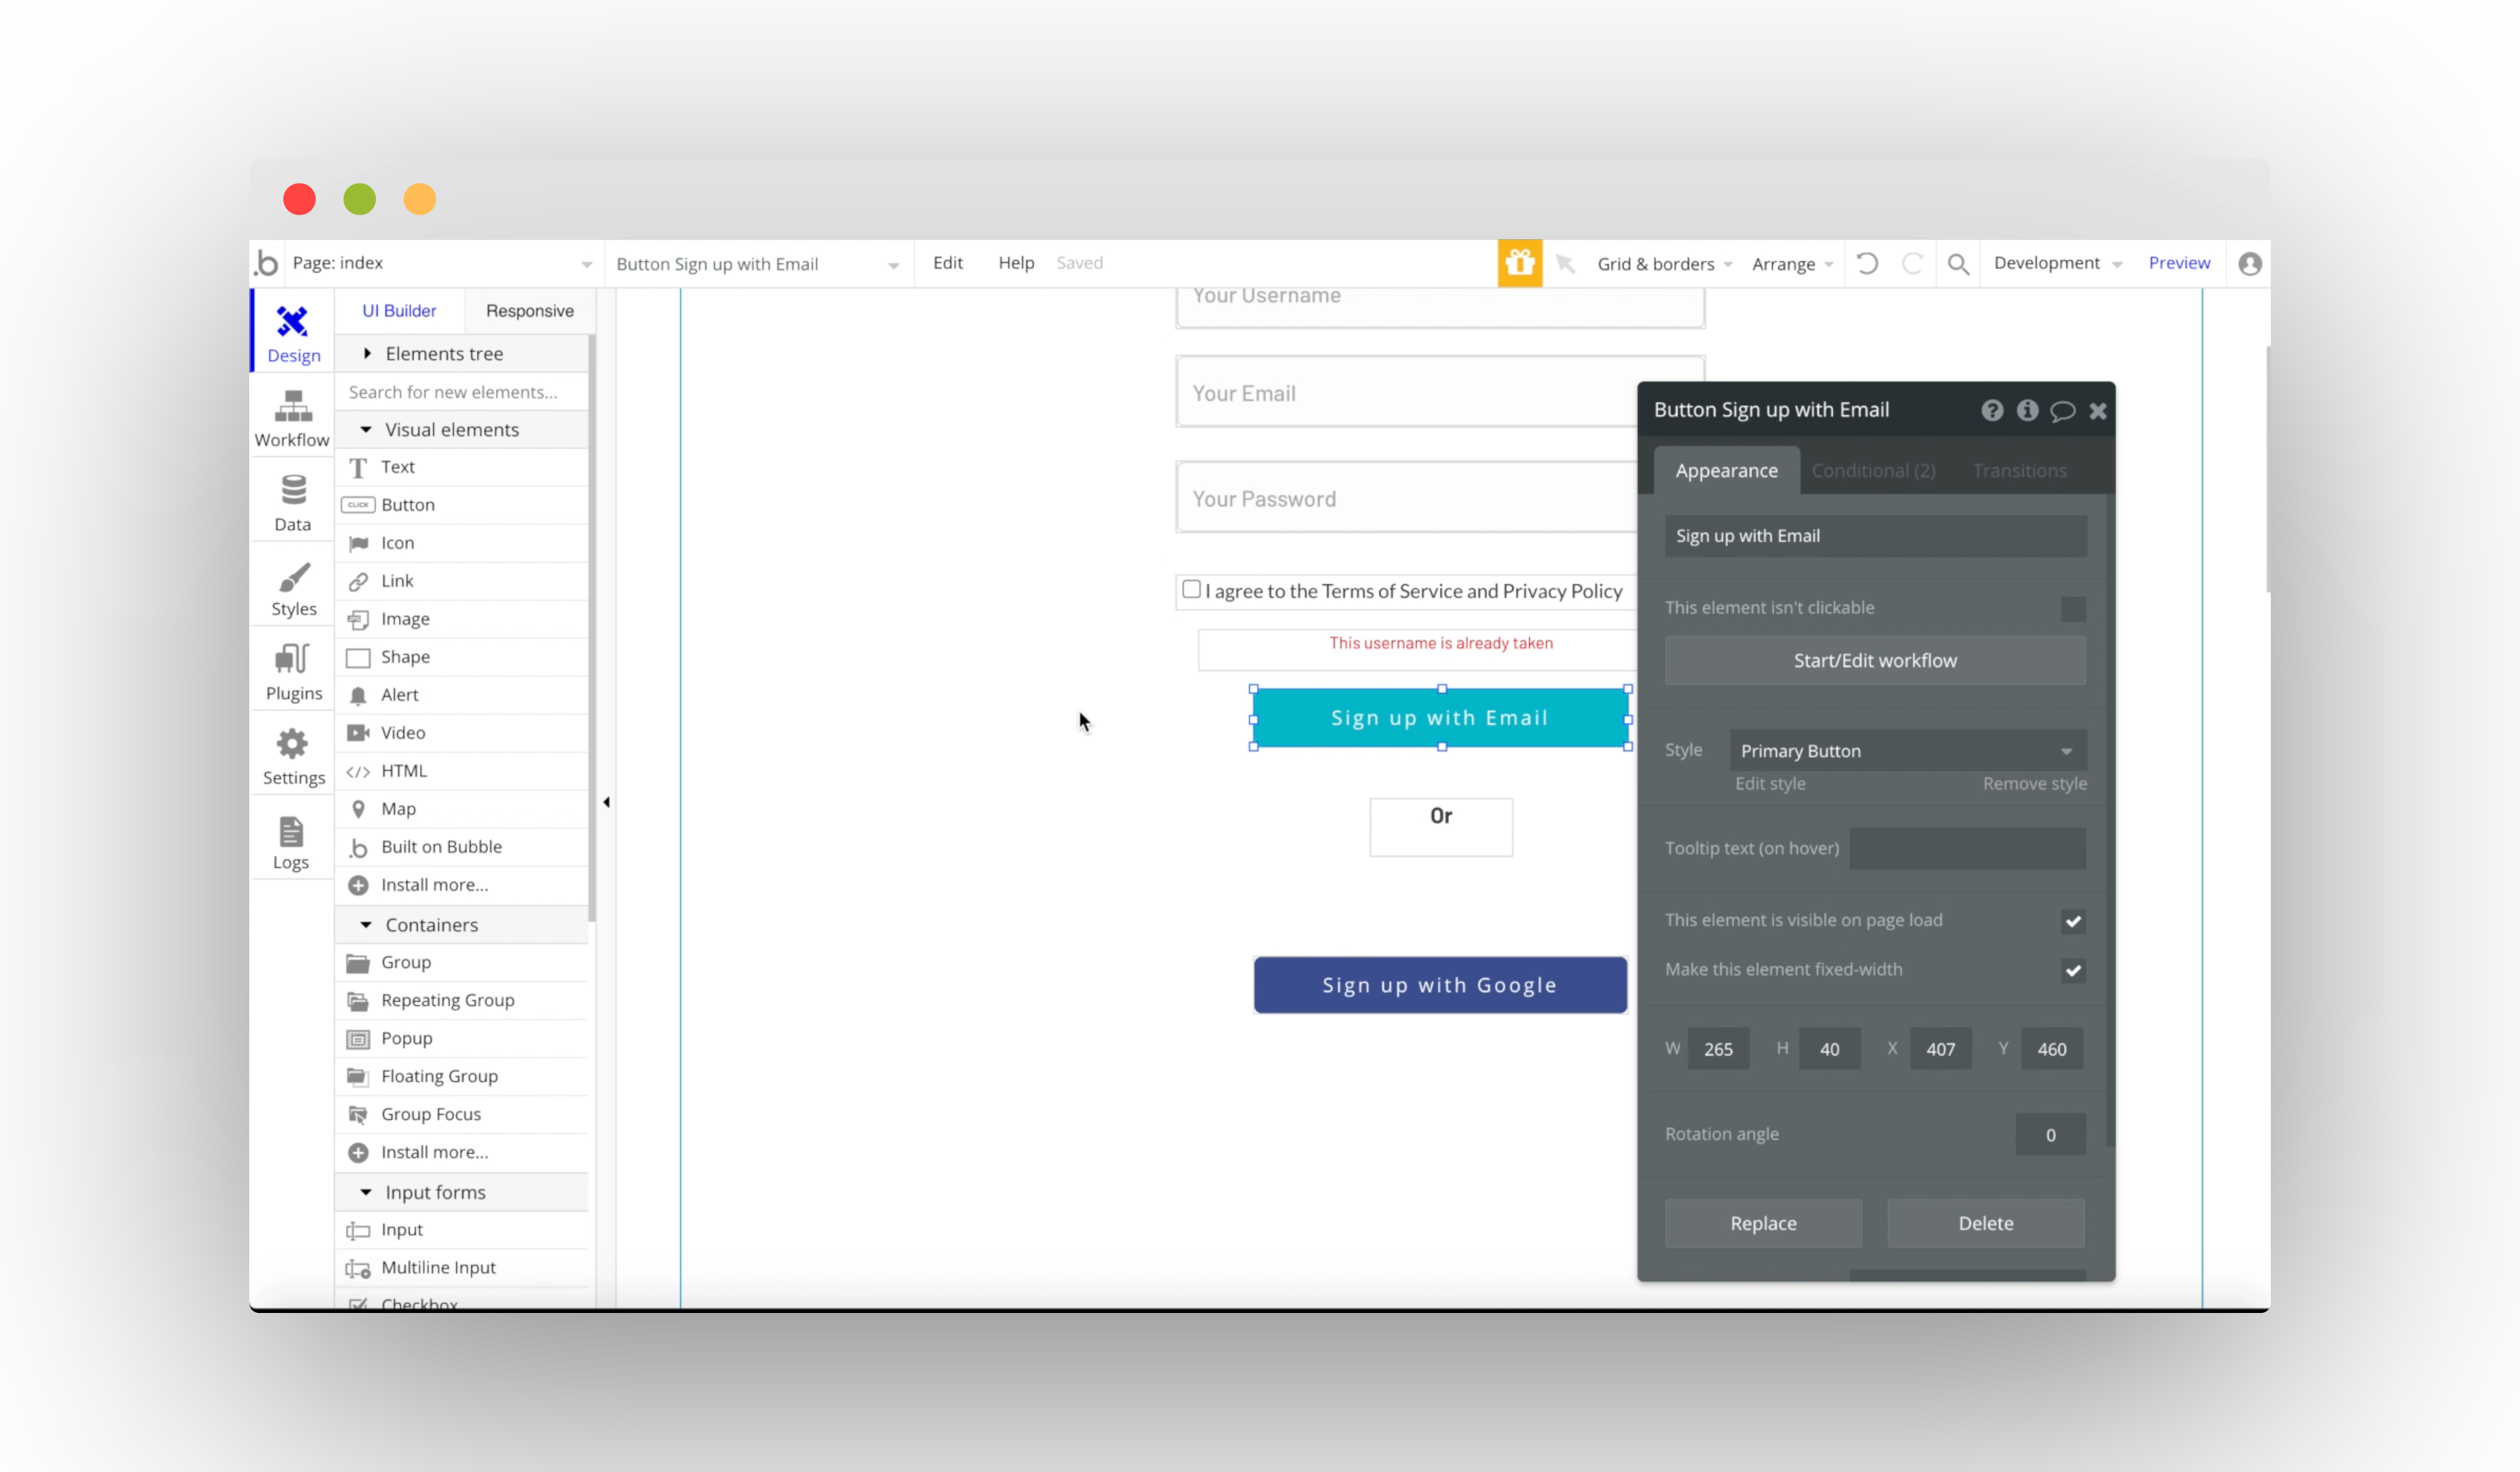This screenshot has width=2520, height=1472.
Task: Click the redo icon
Action: (x=1912, y=263)
